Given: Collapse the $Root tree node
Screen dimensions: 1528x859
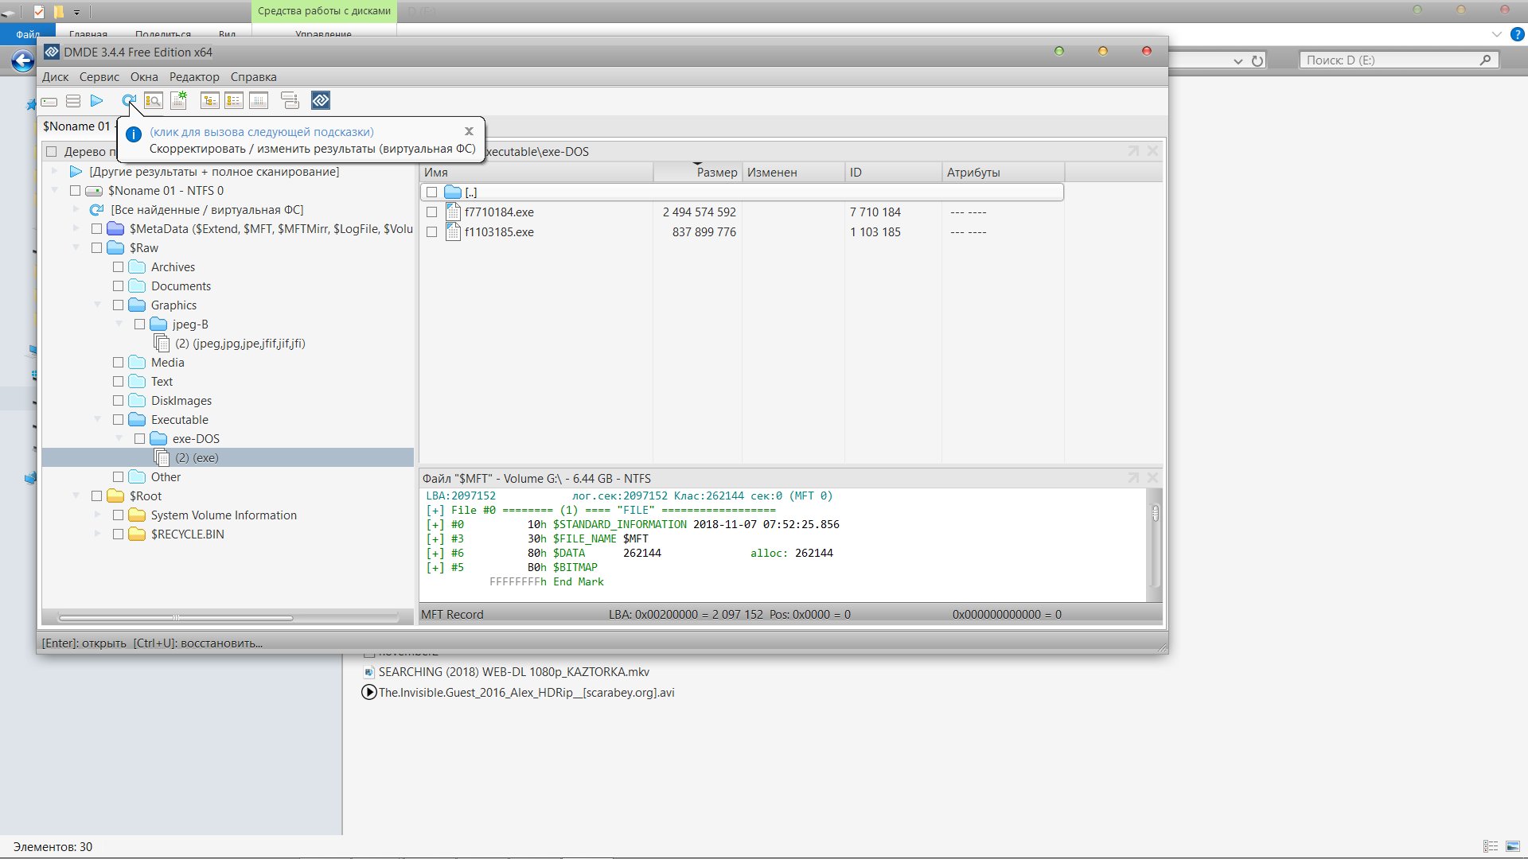Looking at the screenshot, I should pos(76,496).
